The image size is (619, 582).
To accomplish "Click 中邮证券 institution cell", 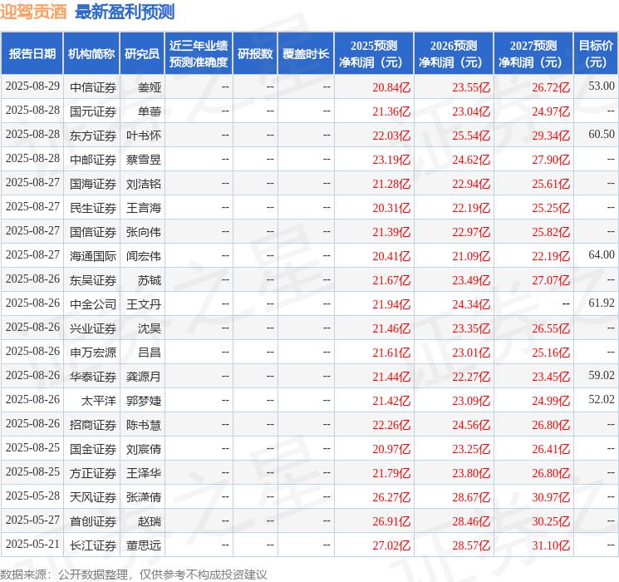I will tap(93, 160).
